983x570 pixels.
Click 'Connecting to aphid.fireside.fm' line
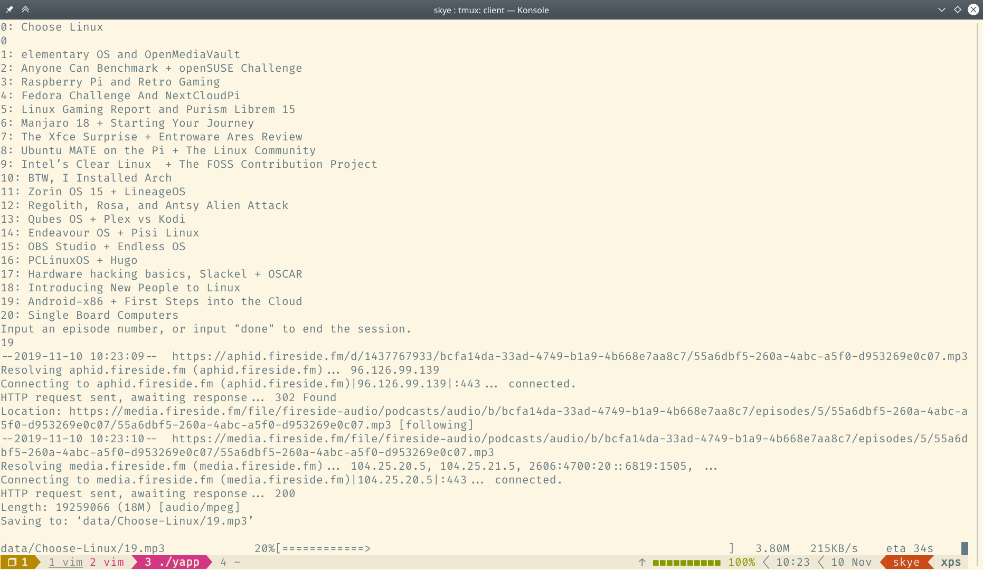pos(288,384)
